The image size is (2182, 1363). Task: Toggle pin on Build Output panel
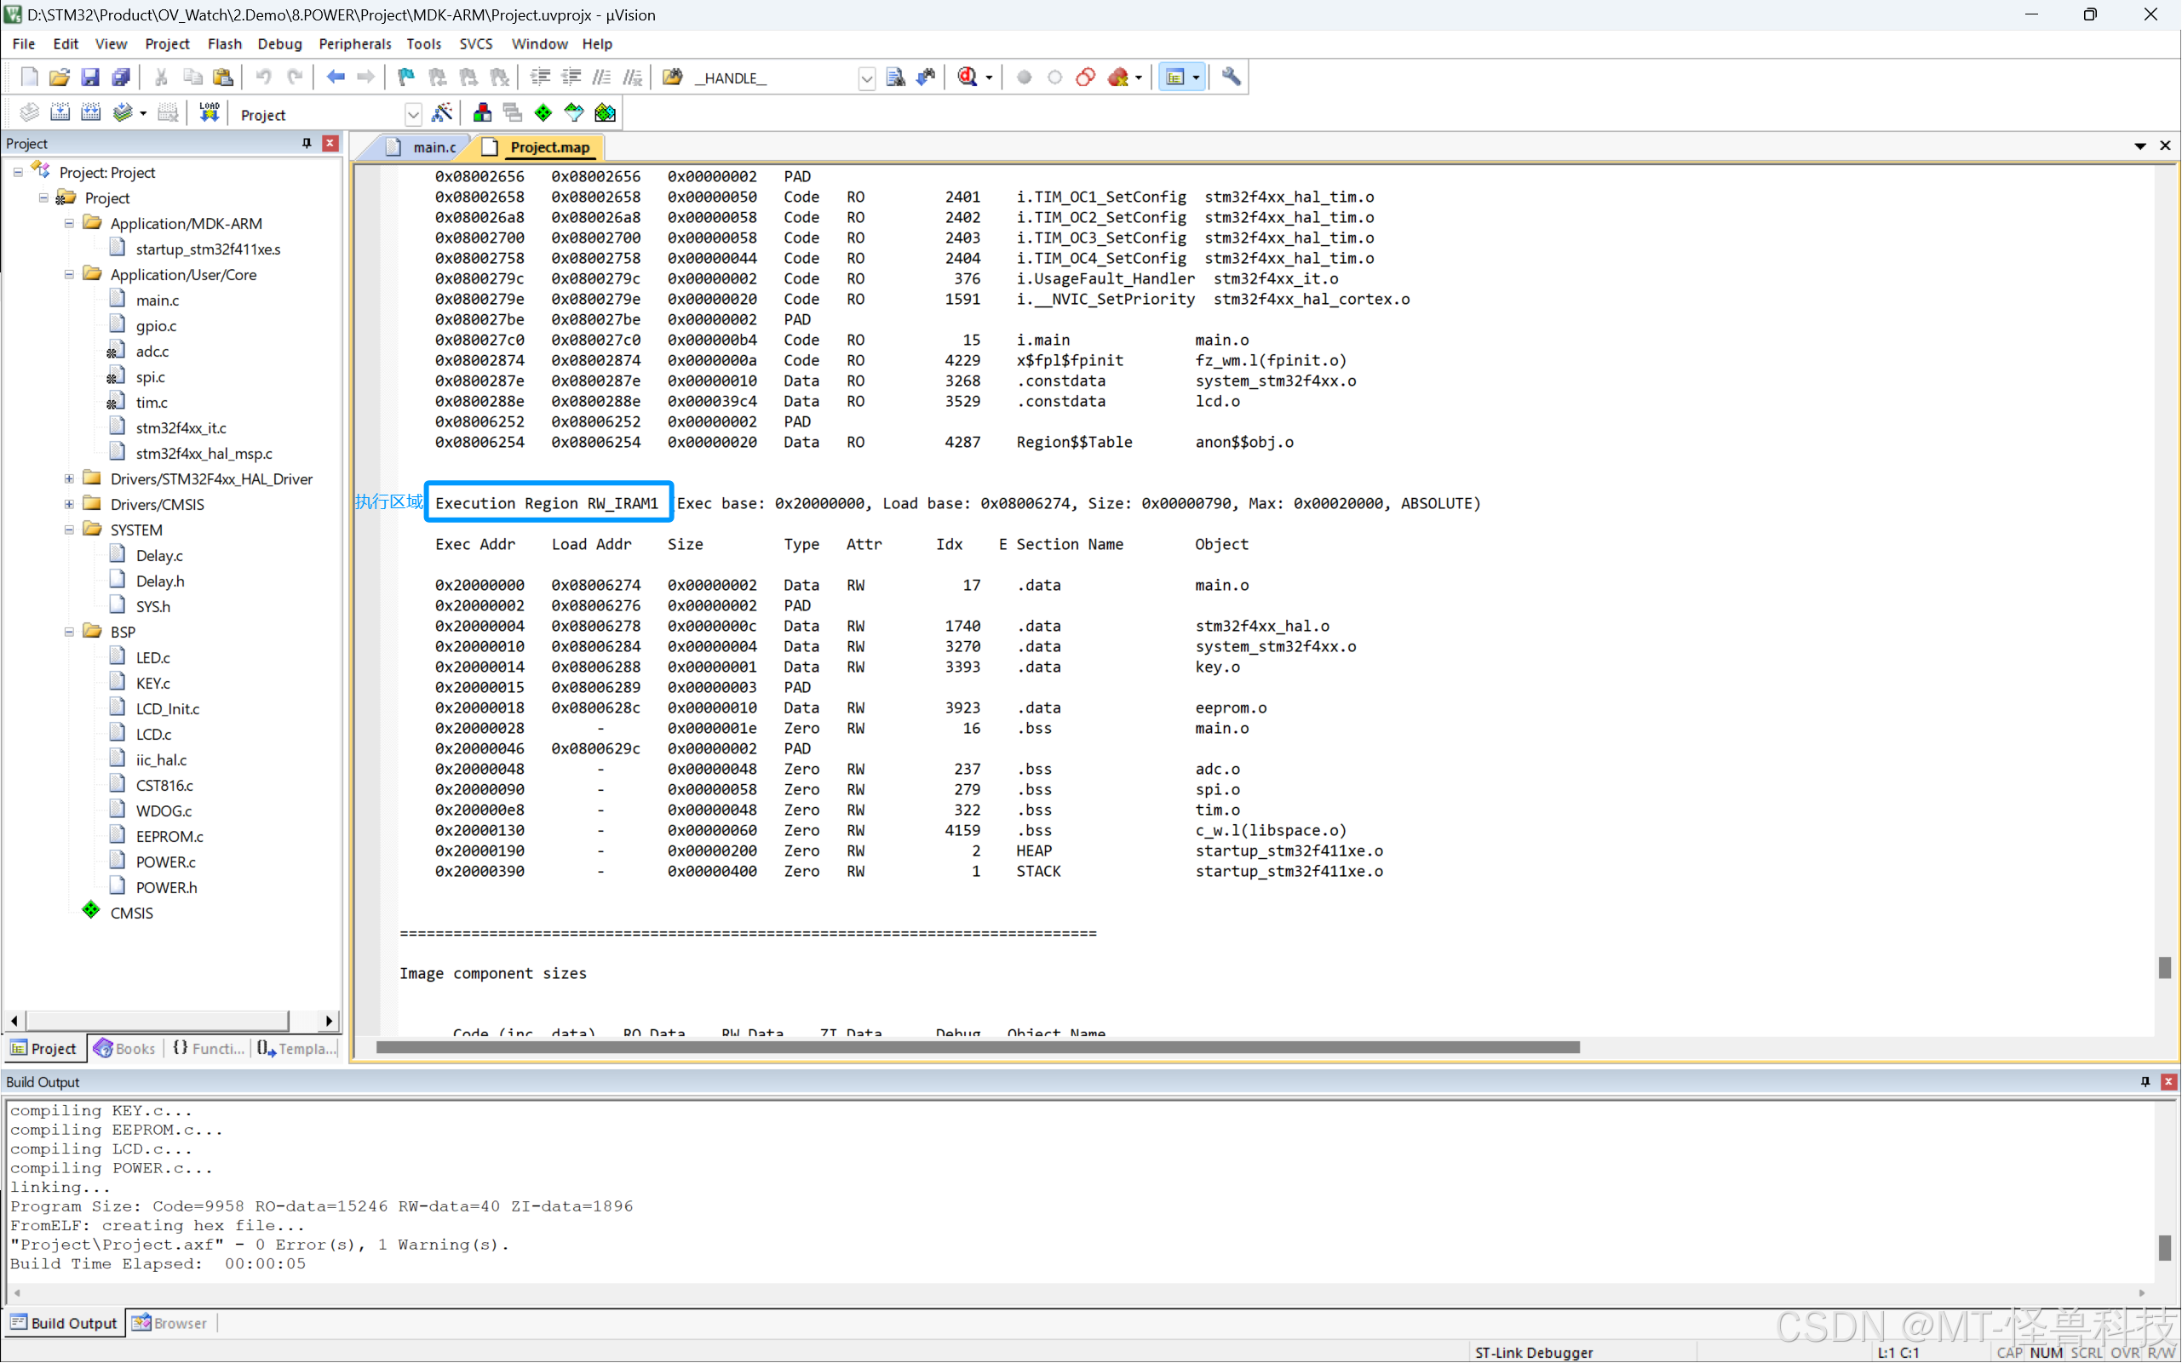pos(2145,1082)
